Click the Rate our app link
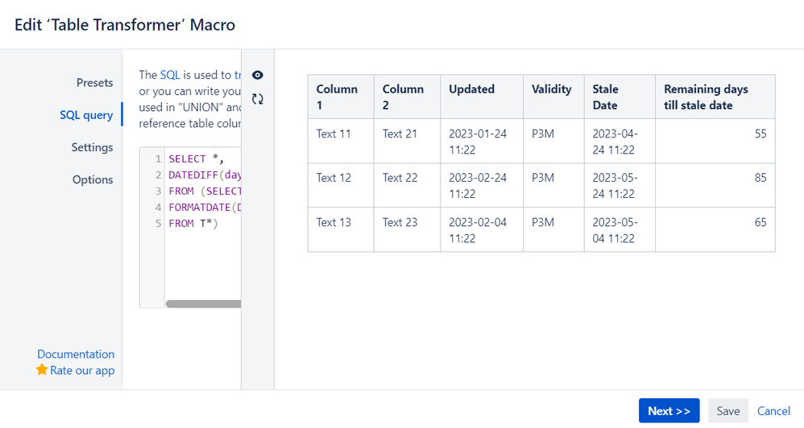The width and height of the screenshot is (804, 428). (82, 371)
